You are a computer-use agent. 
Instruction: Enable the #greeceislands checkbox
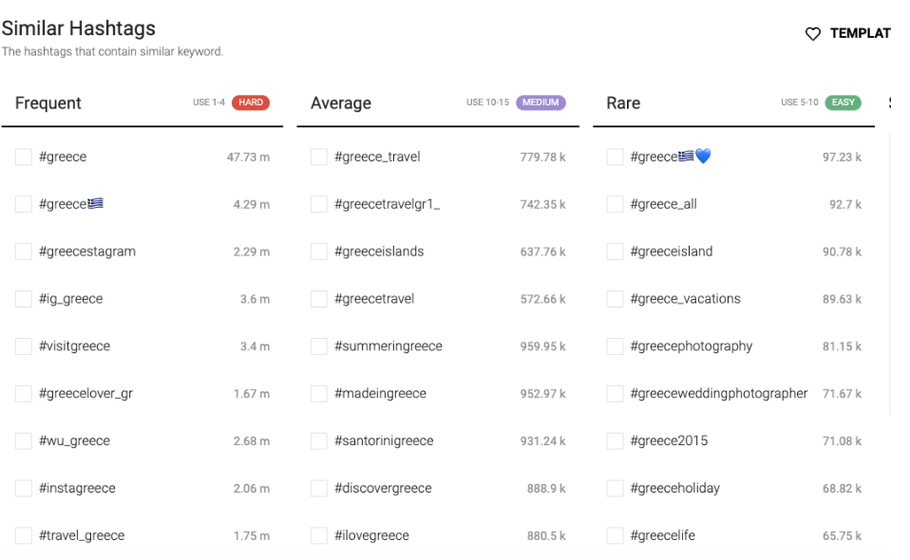318,252
